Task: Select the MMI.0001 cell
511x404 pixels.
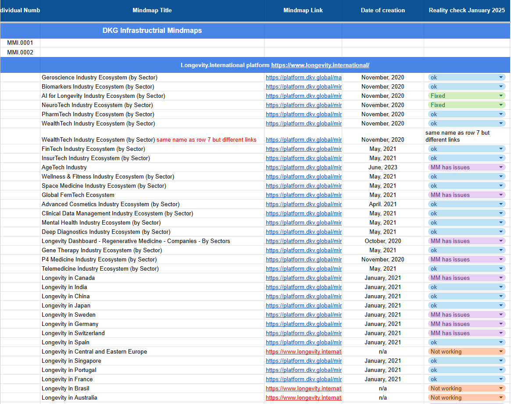Action: tap(20, 43)
